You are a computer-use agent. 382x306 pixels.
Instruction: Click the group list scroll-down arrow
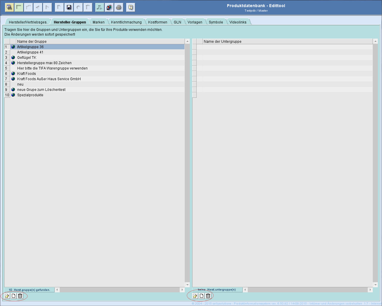click(187, 285)
